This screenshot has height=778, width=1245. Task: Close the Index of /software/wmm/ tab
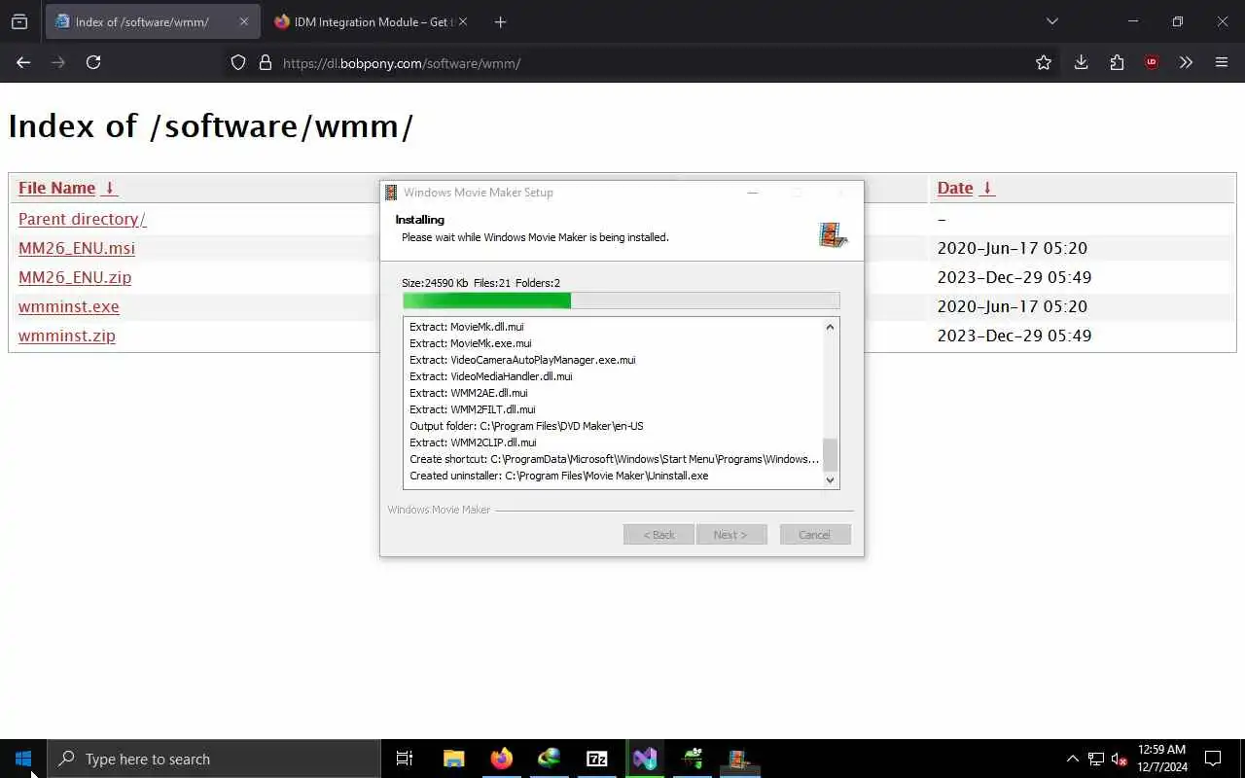[244, 21]
